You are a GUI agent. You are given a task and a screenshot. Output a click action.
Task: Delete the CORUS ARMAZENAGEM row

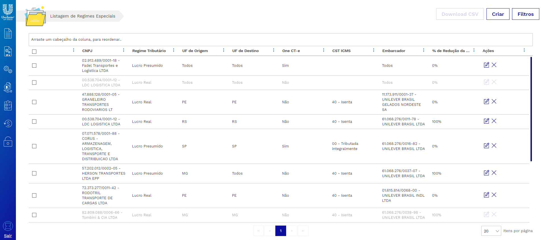point(494,146)
